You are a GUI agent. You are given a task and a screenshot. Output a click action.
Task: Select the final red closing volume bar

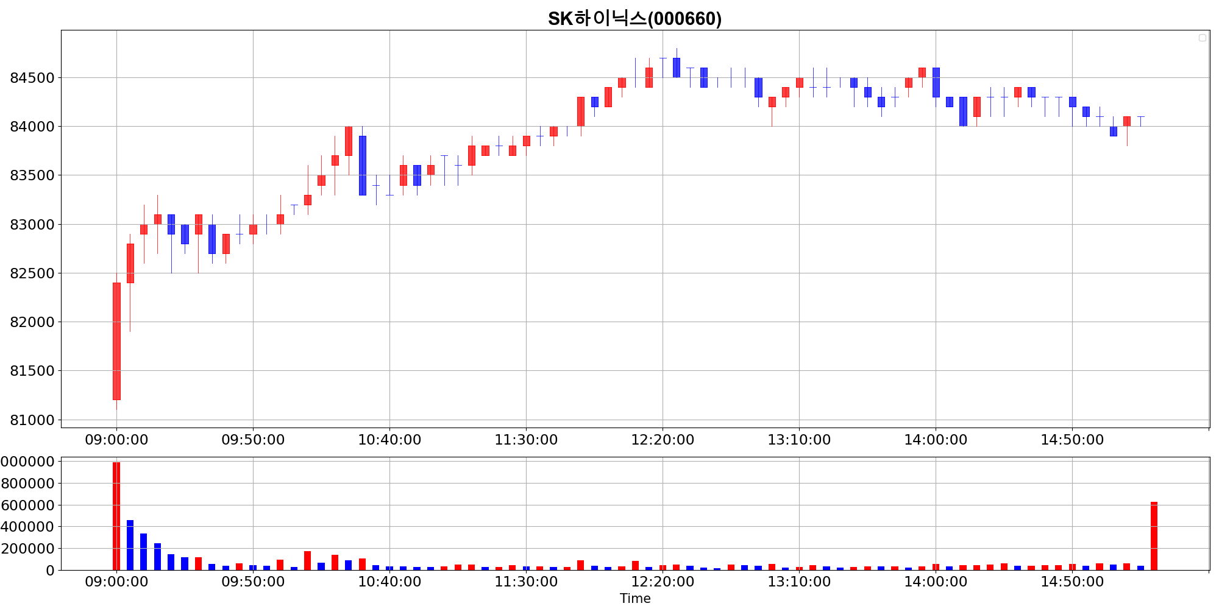point(1154,536)
